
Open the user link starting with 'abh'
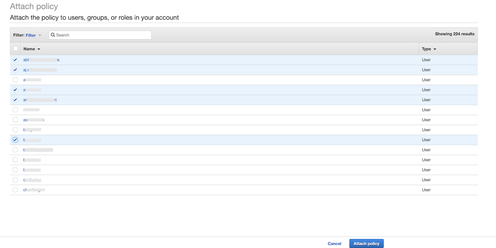[41, 60]
